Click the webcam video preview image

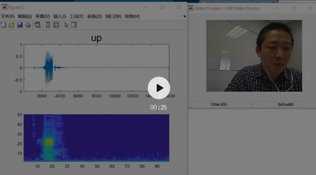(x=254, y=56)
